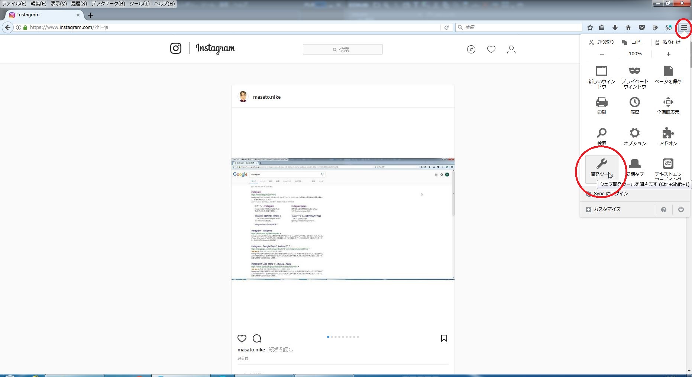Open Instagram explore compass icon
The width and height of the screenshot is (692, 377).
click(x=471, y=49)
